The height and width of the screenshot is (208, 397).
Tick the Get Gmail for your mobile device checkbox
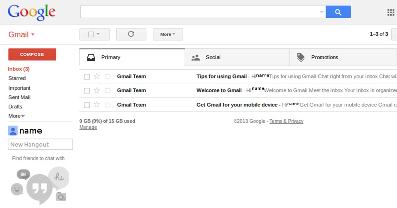click(87, 105)
